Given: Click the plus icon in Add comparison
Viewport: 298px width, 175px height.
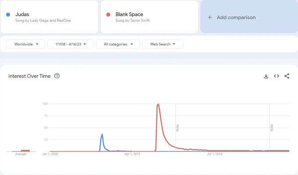Looking at the screenshot, I should (209, 17).
